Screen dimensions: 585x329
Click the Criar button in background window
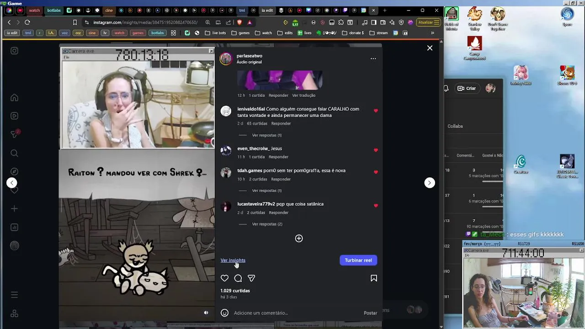point(467,88)
